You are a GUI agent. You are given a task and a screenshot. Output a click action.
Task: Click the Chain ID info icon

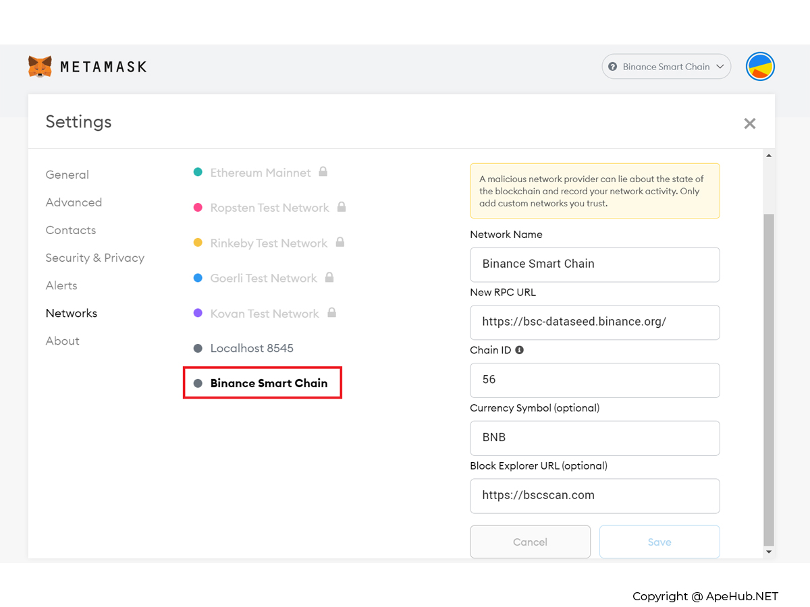tap(520, 350)
